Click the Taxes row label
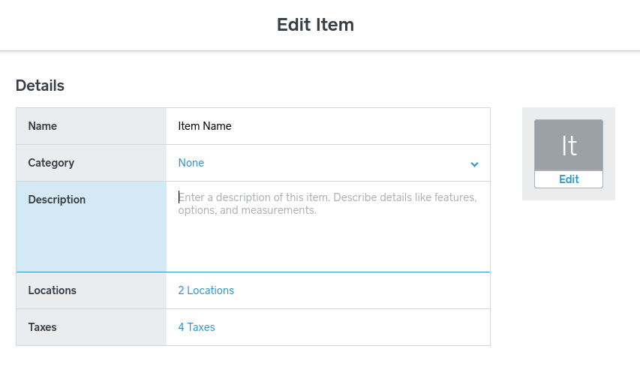Screen dimensions: 640x370 click(x=43, y=327)
